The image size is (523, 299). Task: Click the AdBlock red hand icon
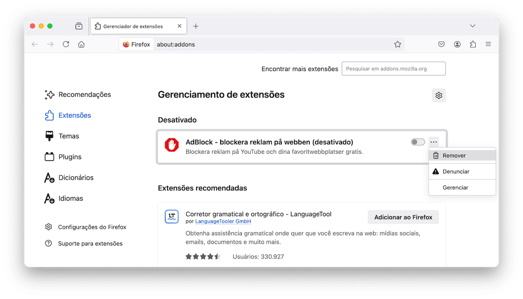pyautogui.click(x=172, y=145)
